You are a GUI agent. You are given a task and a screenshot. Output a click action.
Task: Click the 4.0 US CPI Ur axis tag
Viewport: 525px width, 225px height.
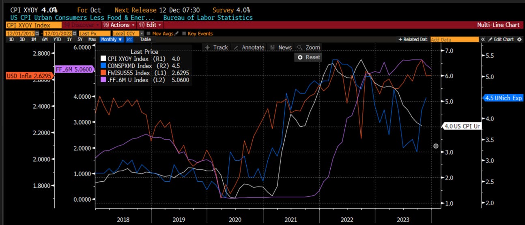pos(462,126)
